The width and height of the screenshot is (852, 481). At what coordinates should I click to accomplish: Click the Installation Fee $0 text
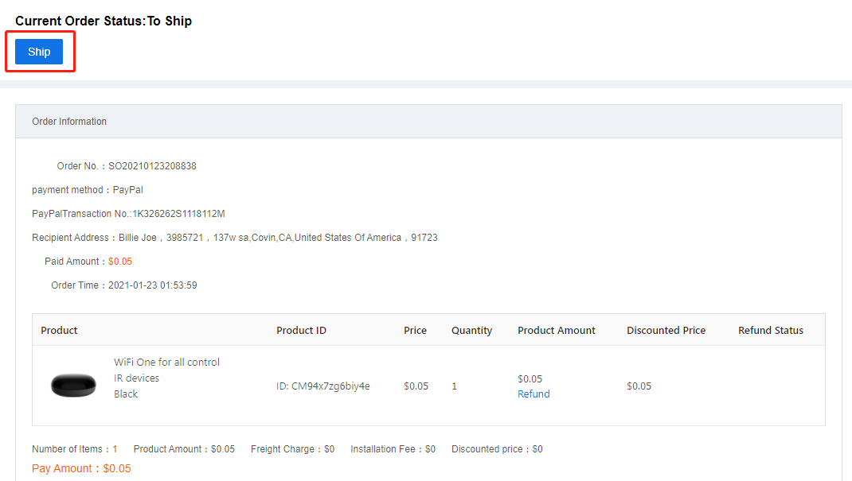393,449
